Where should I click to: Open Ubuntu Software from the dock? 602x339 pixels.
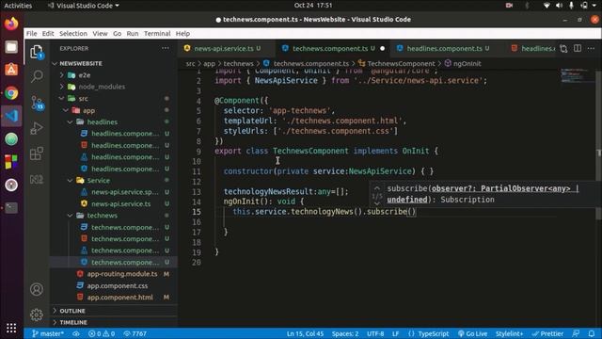pos(11,70)
